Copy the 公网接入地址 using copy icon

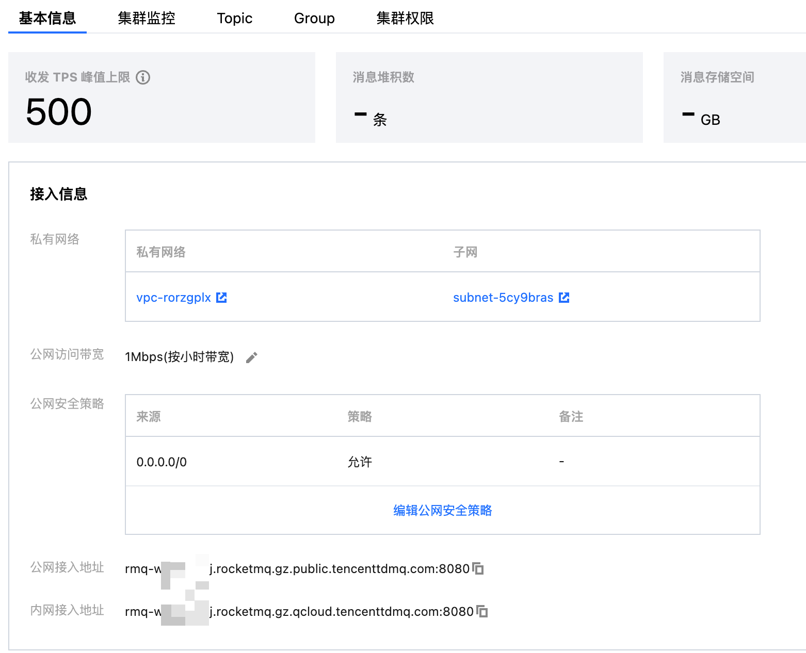[x=478, y=568]
